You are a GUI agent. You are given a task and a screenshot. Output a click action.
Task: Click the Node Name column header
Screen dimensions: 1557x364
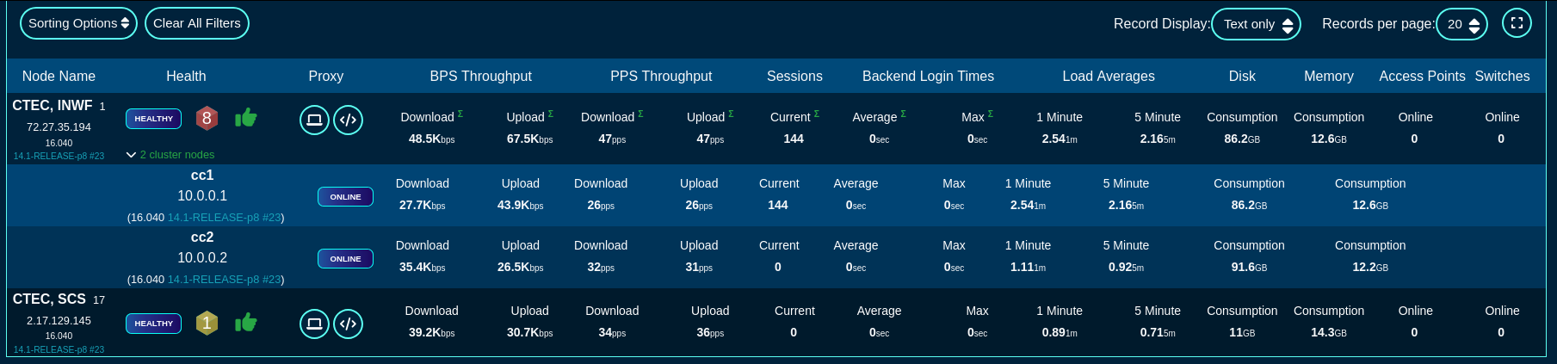59,76
